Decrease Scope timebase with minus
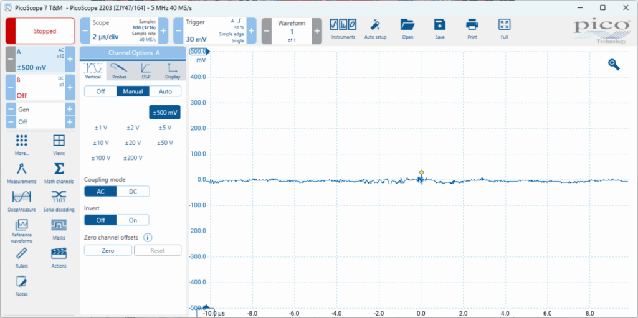Screen dimensions: 638x318 85,31
